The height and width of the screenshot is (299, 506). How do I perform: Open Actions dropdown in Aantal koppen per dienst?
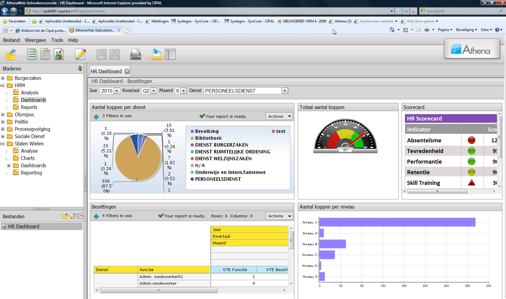coord(279,116)
